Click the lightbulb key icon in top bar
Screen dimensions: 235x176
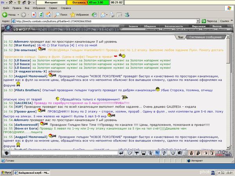[19, 2]
